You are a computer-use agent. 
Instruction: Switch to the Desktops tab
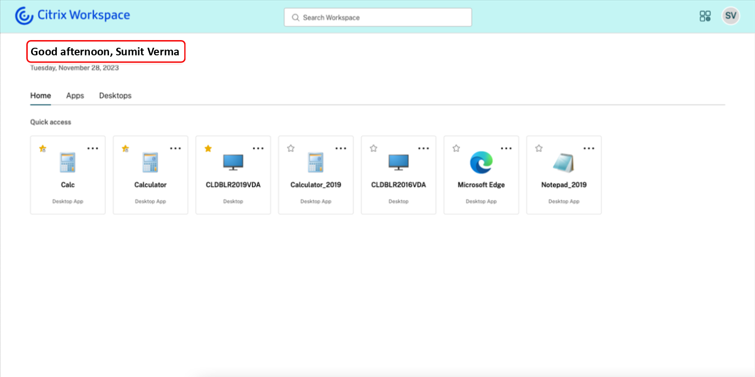115,95
